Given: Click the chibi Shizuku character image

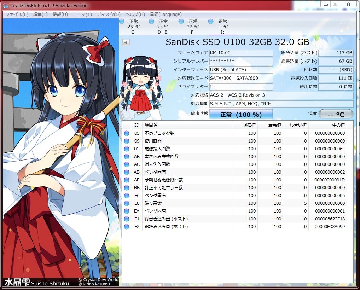Looking at the screenshot, I should pyautogui.click(x=142, y=86).
